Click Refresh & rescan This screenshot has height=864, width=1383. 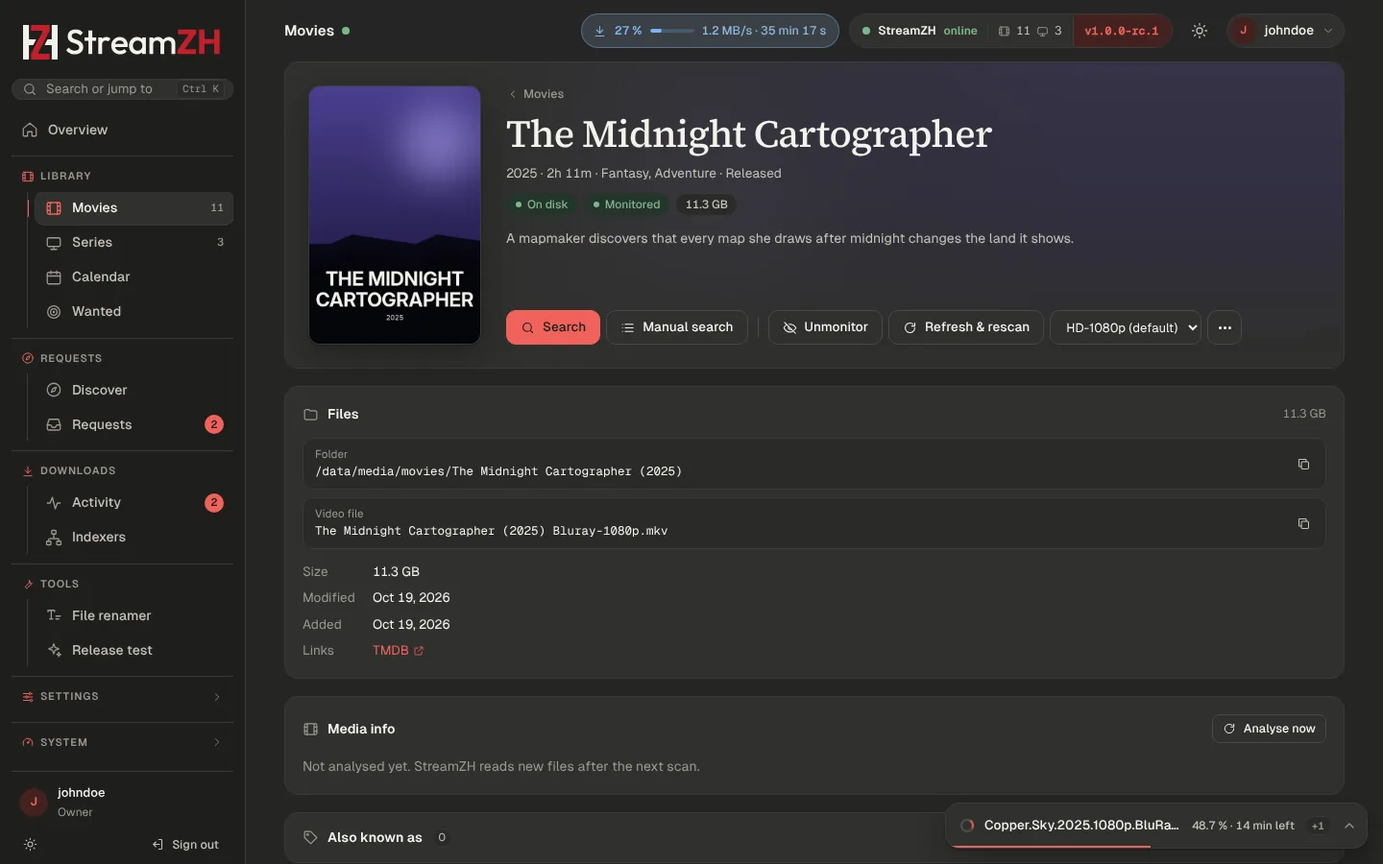click(966, 327)
